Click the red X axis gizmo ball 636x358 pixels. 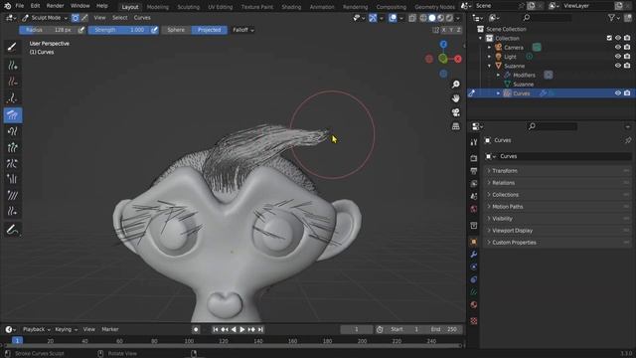tap(458, 59)
